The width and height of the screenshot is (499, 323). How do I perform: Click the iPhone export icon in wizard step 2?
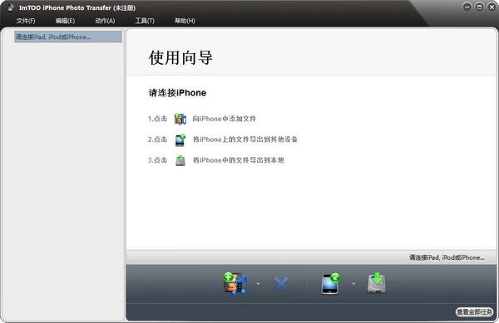click(x=180, y=139)
